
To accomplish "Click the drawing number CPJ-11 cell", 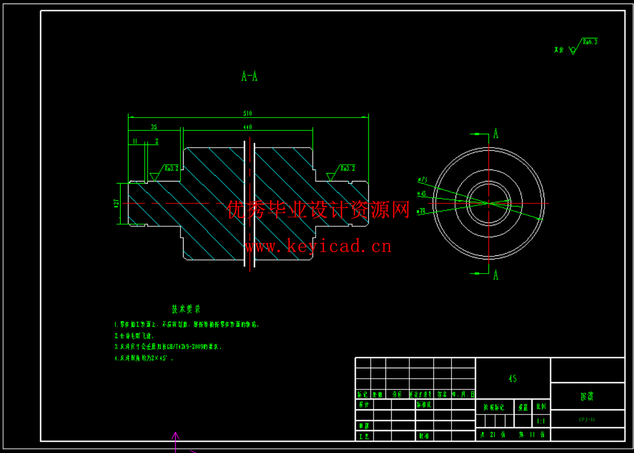I will click(x=587, y=419).
